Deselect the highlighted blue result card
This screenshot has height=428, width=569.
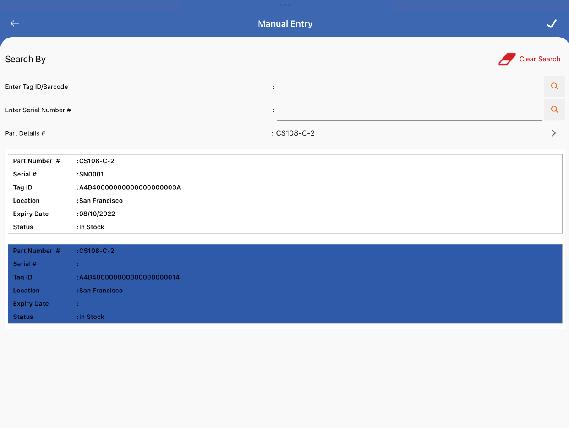285,284
